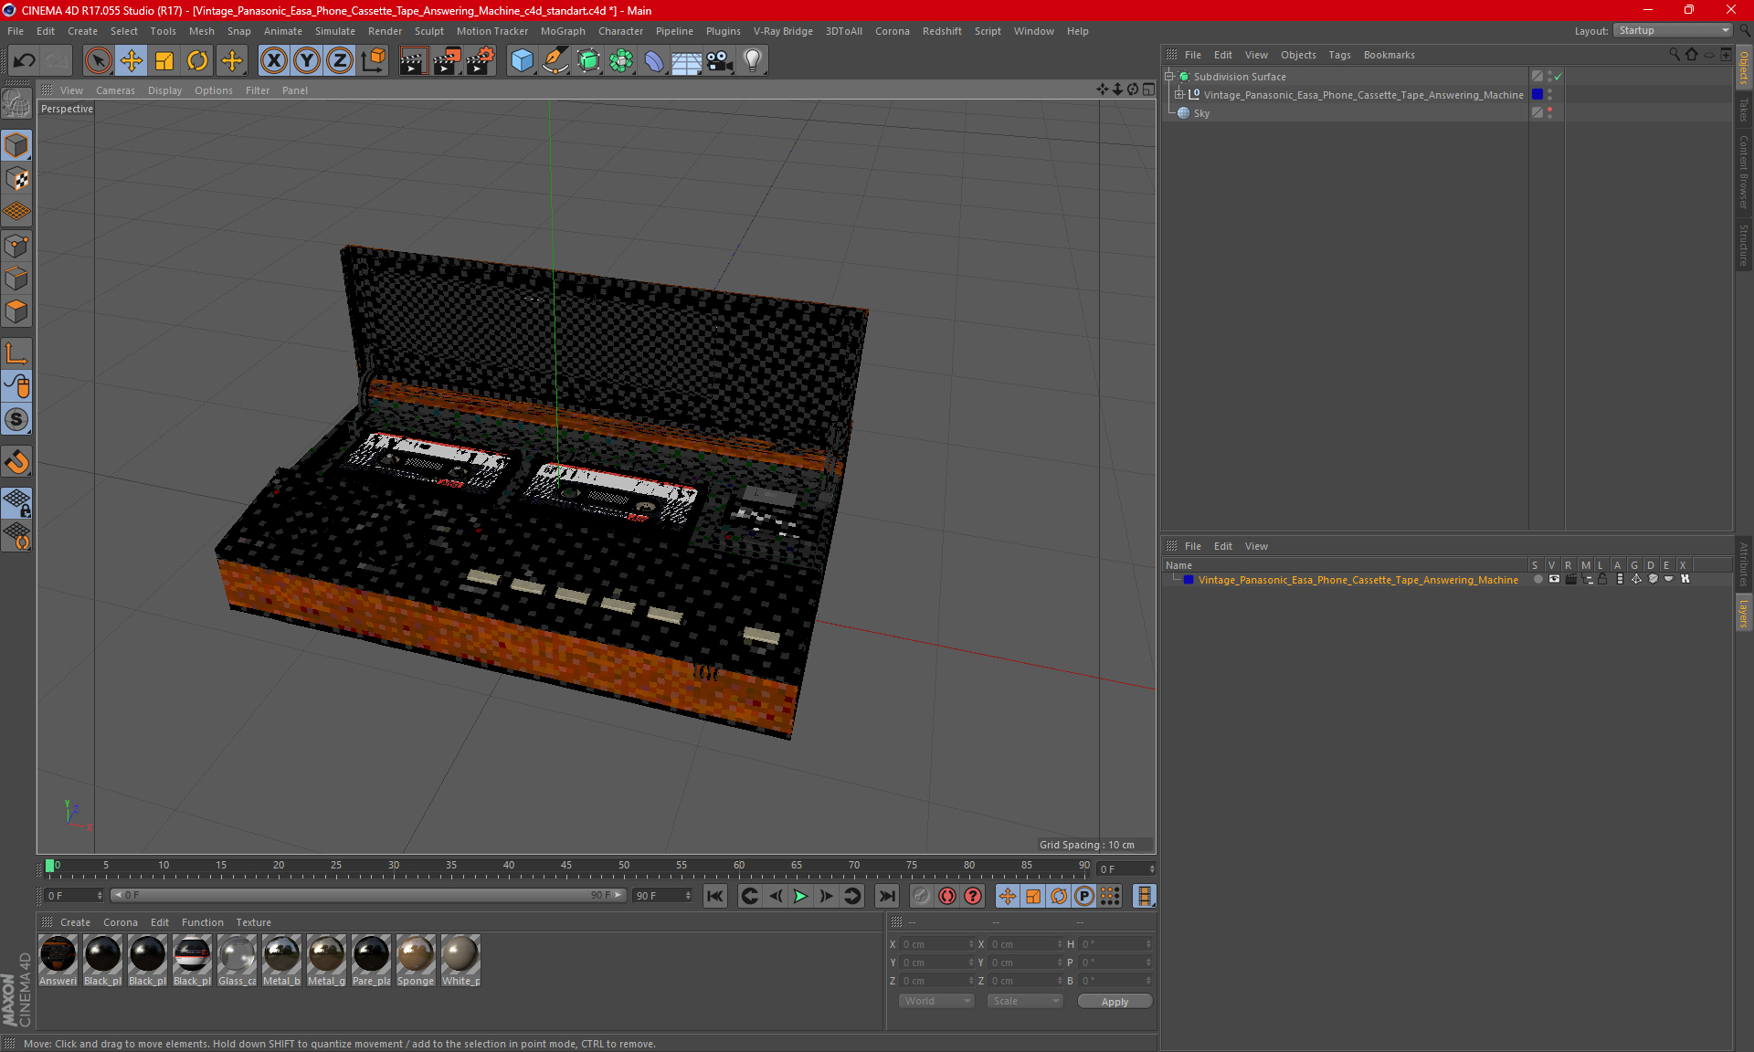
Task: Open the Render menu
Action: [x=385, y=31]
